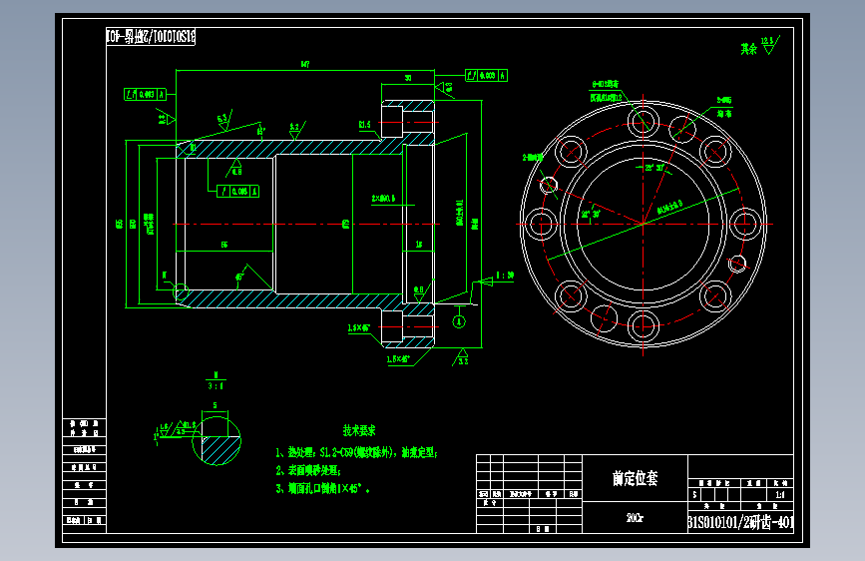This screenshot has width=865, height=561.
Task: Click the 2-hole callout at the left of flange
Action: (x=533, y=158)
